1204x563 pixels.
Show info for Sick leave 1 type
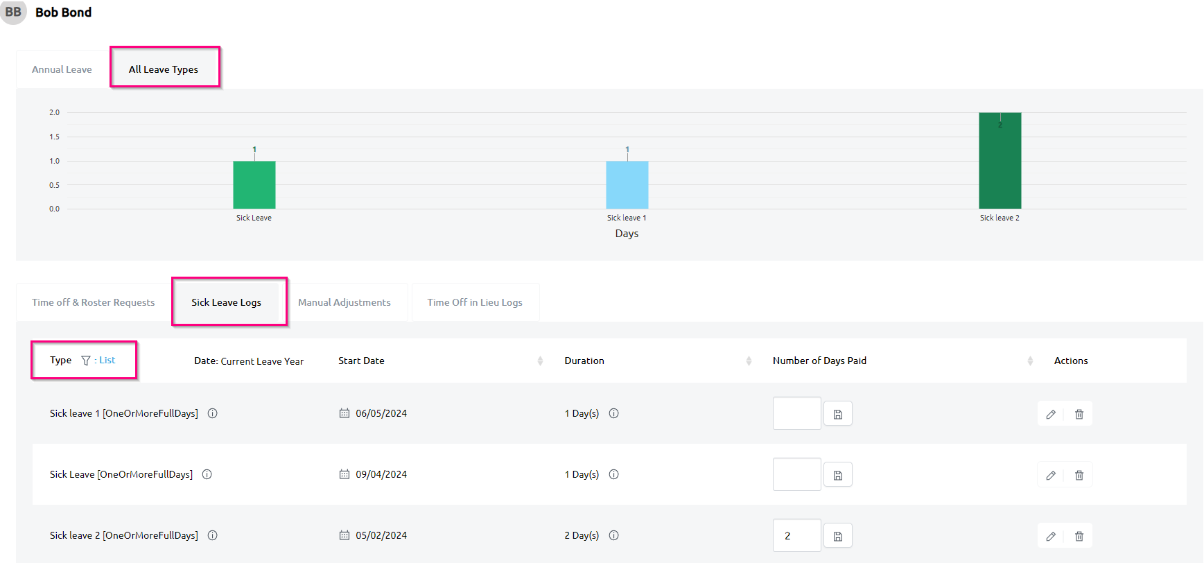click(x=213, y=413)
